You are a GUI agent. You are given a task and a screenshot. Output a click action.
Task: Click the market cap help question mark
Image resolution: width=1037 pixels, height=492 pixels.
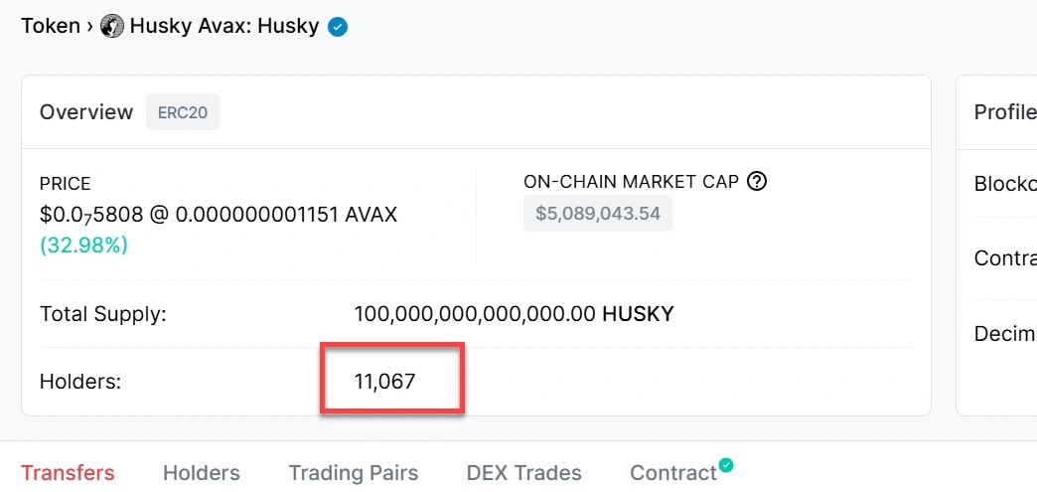[757, 181]
